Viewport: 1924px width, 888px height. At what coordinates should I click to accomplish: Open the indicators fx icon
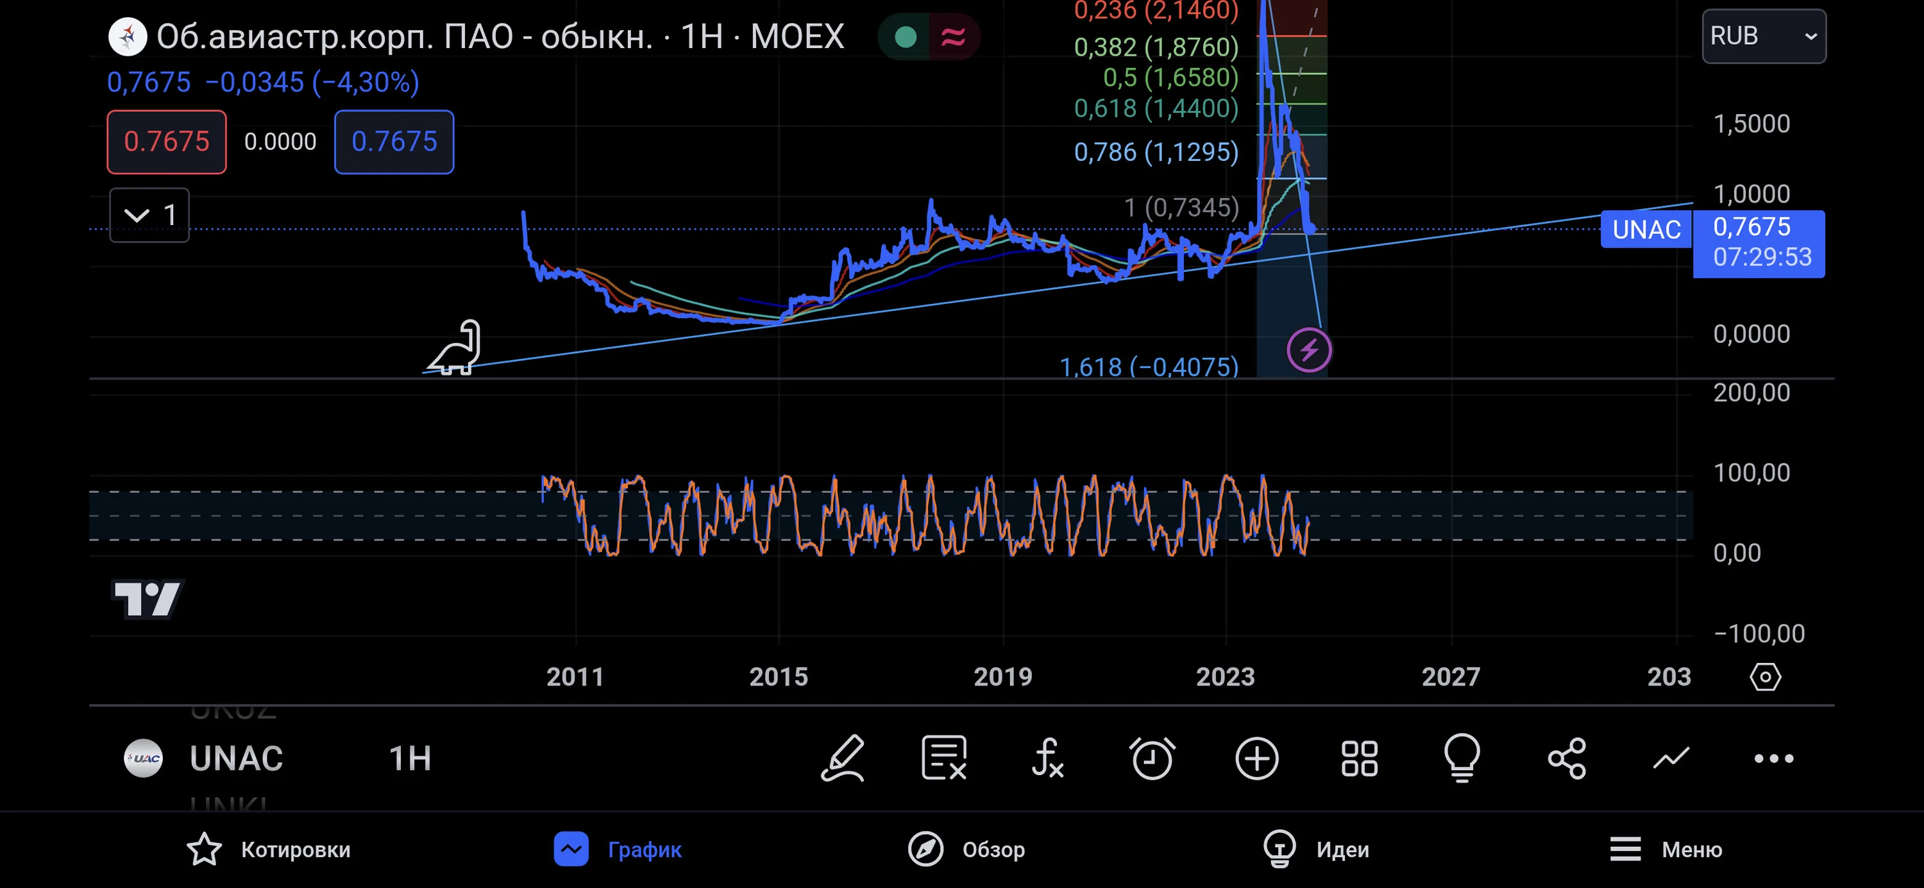(x=1047, y=758)
